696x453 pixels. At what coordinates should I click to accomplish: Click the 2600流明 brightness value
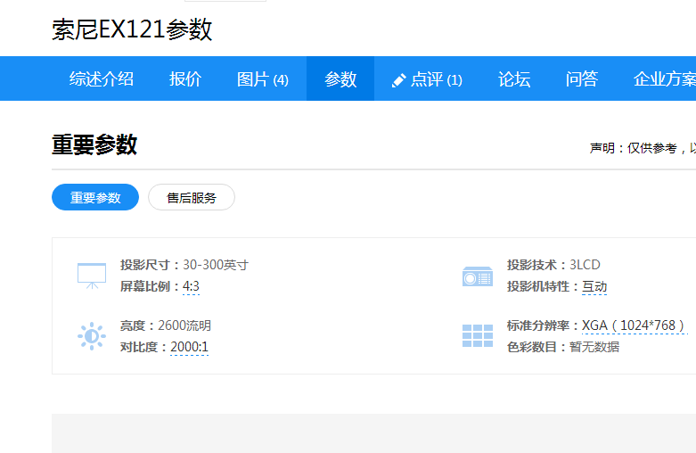pyautogui.click(x=184, y=325)
